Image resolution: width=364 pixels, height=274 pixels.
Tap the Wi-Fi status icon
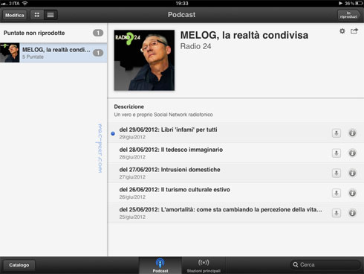click(25, 3)
